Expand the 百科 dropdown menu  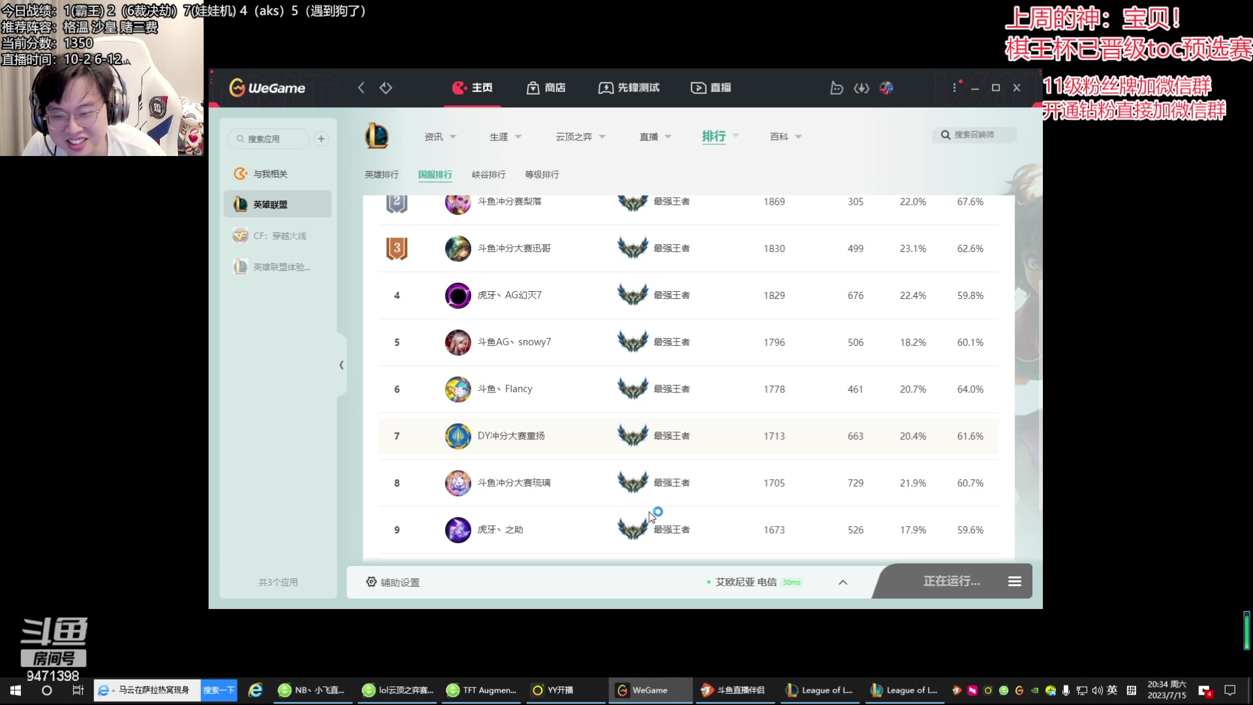786,136
